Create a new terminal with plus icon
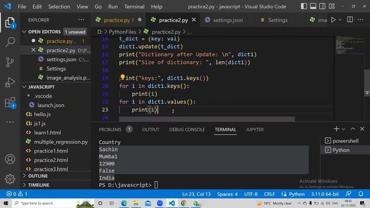The image size is (370, 208). [x=336, y=129]
